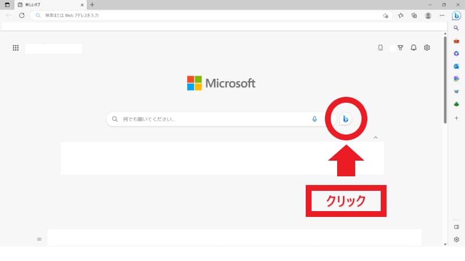The width and height of the screenshot is (465, 261).
Task: Add this page to favorites star icon
Action: click(x=385, y=16)
